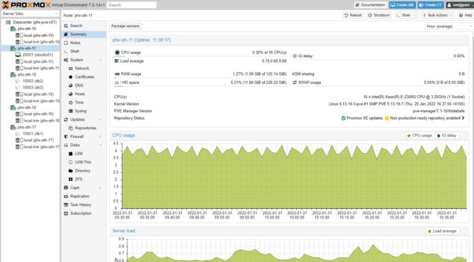
Task: Collapse the Updates section arrow
Action: [x=100, y=120]
